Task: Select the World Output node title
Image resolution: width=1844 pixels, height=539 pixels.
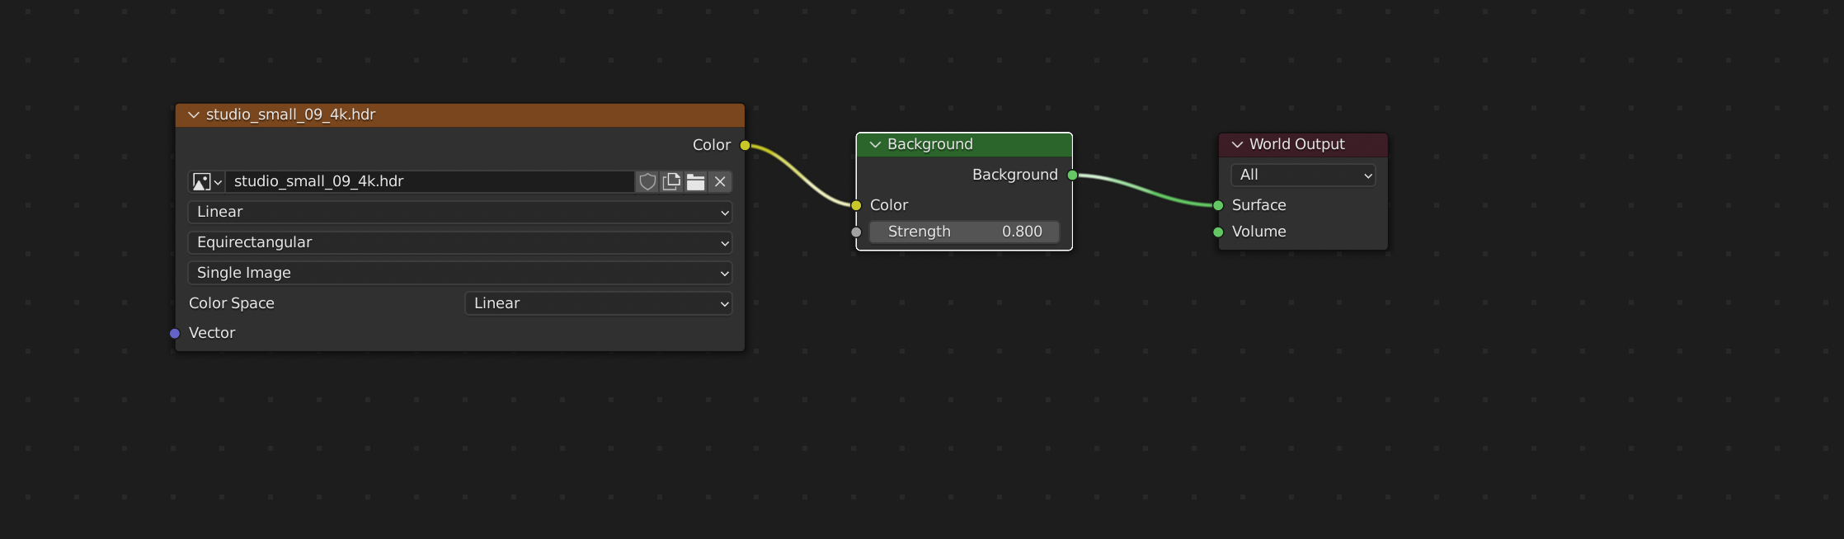Action: (x=1296, y=145)
